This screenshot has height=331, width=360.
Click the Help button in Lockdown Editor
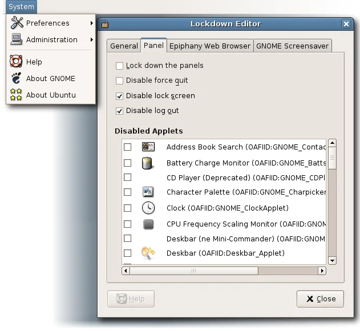(x=131, y=299)
